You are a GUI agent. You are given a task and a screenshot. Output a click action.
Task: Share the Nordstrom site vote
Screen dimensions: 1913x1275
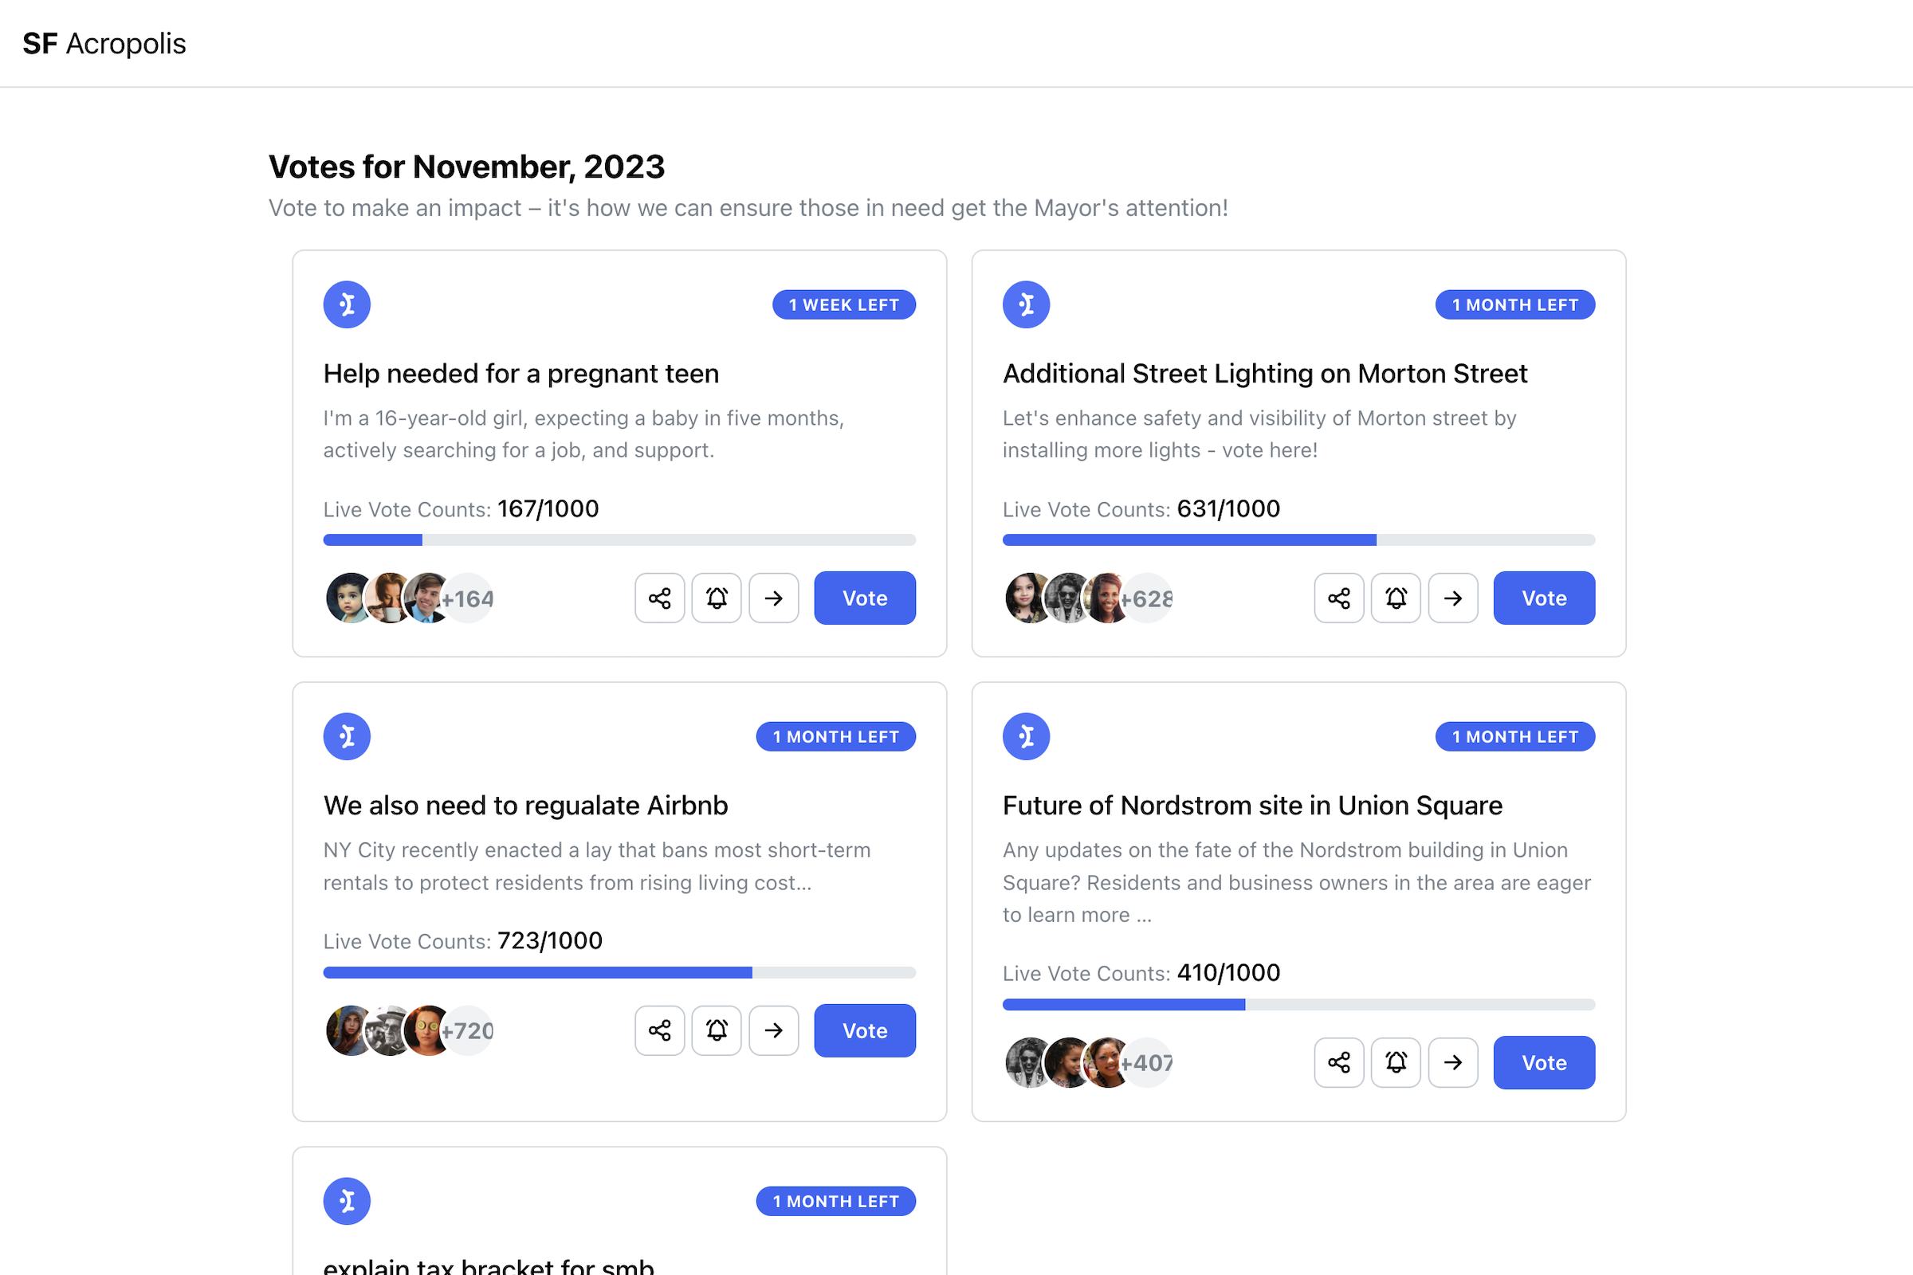point(1339,1062)
